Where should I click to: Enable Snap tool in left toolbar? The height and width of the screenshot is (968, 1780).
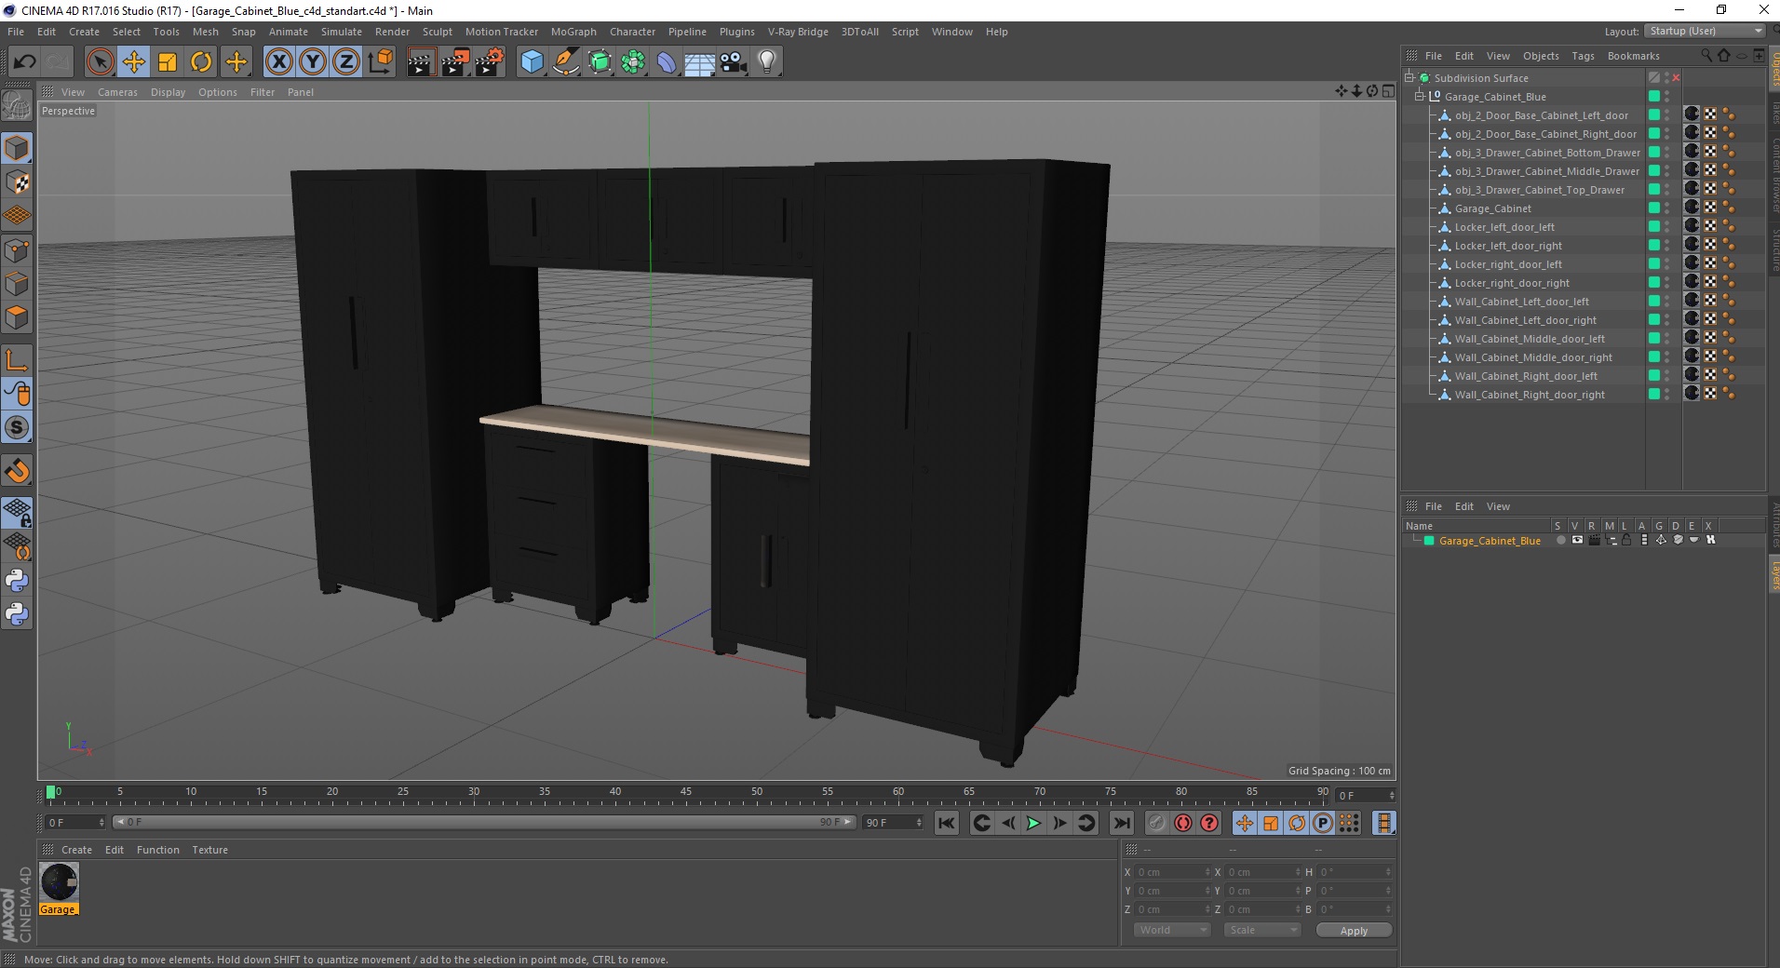[17, 471]
